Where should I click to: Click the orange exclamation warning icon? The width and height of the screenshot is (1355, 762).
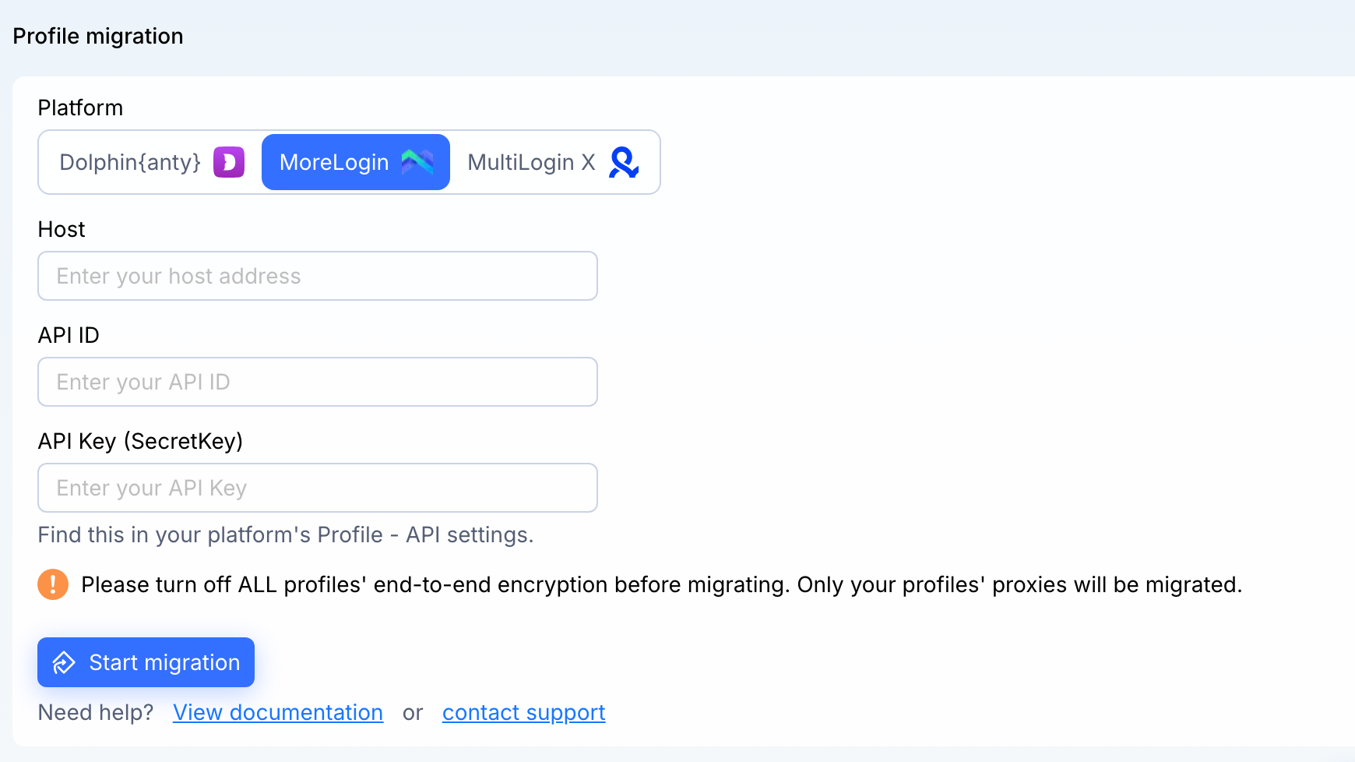[53, 584]
